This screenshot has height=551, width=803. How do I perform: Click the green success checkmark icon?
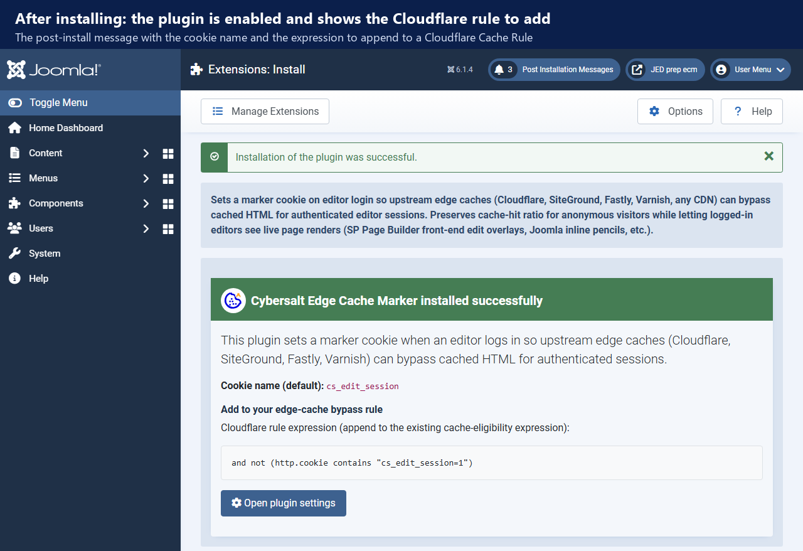215,157
